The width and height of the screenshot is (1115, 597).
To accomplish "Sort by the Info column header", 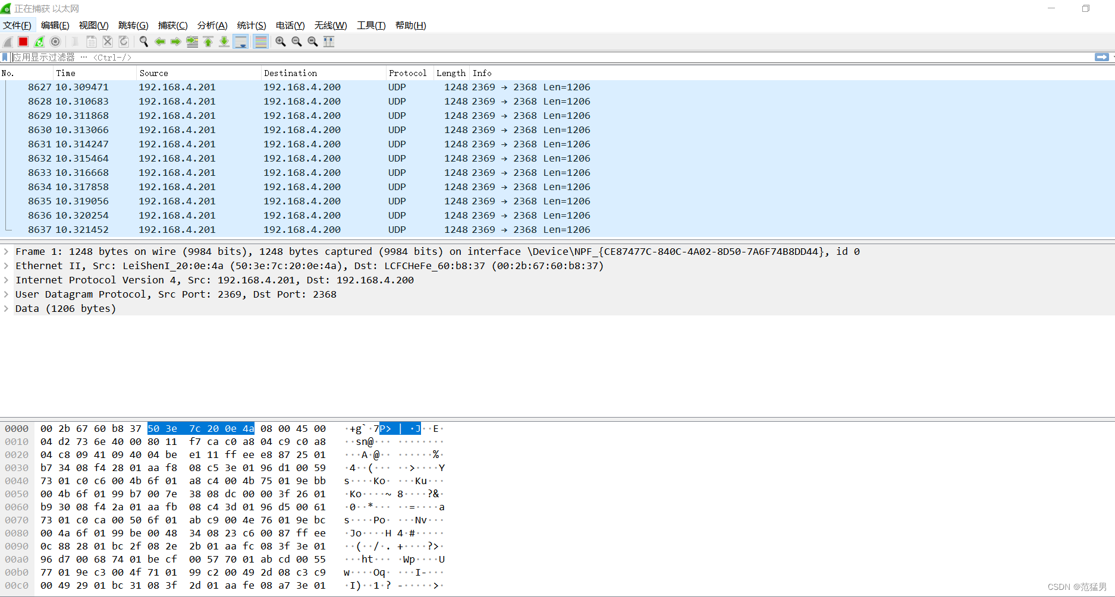I will [792, 73].
